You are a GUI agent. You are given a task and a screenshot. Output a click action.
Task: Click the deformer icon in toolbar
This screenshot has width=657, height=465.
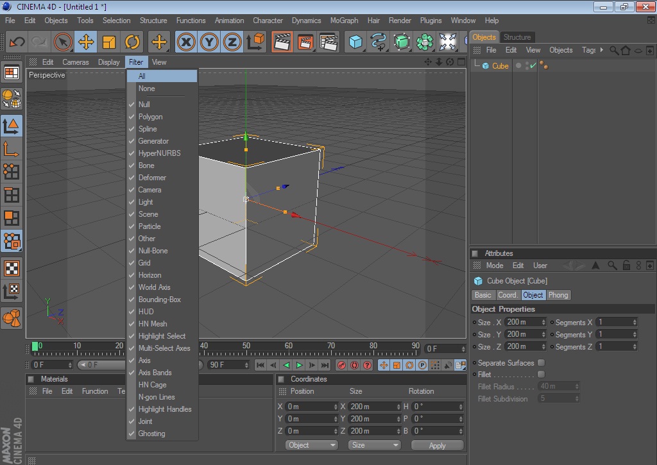pos(447,42)
